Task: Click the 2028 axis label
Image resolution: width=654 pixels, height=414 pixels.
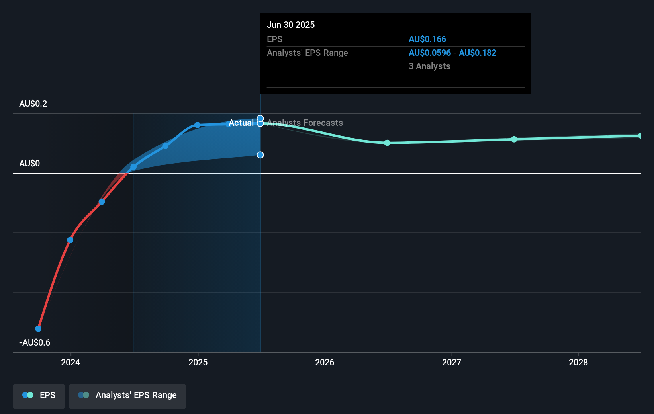Action: pyautogui.click(x=579, y=363)
